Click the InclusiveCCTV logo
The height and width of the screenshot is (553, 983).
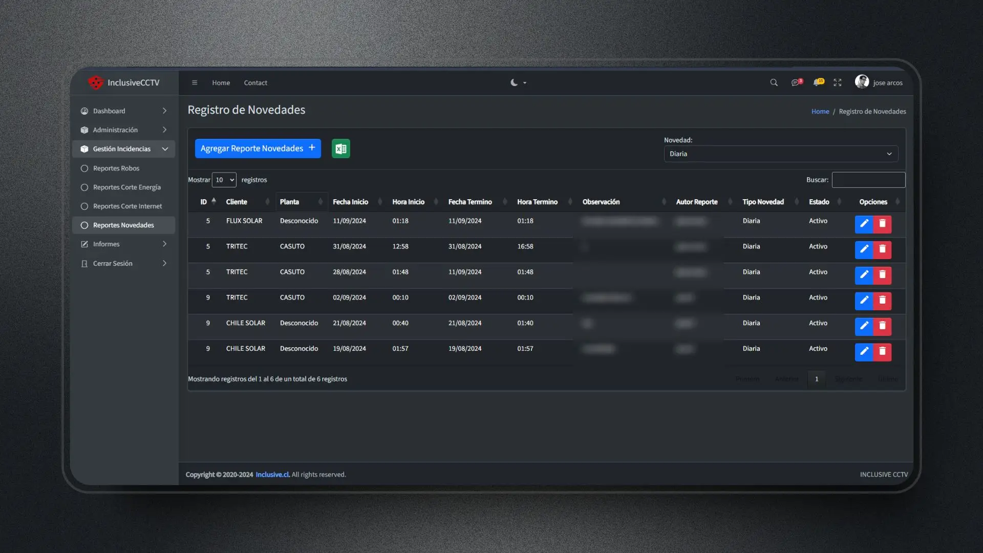(x=123, y=82)
